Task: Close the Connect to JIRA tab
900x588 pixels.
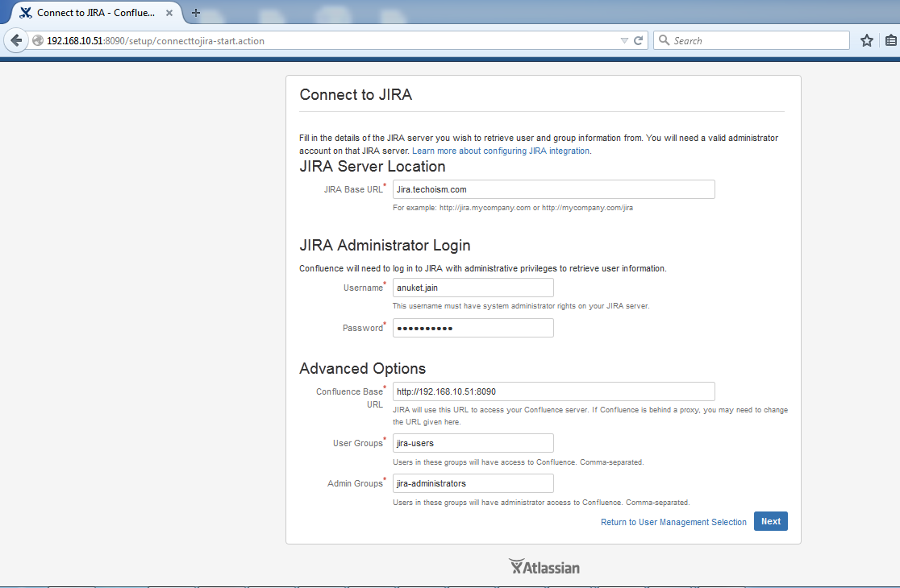Action: (169, 13)
